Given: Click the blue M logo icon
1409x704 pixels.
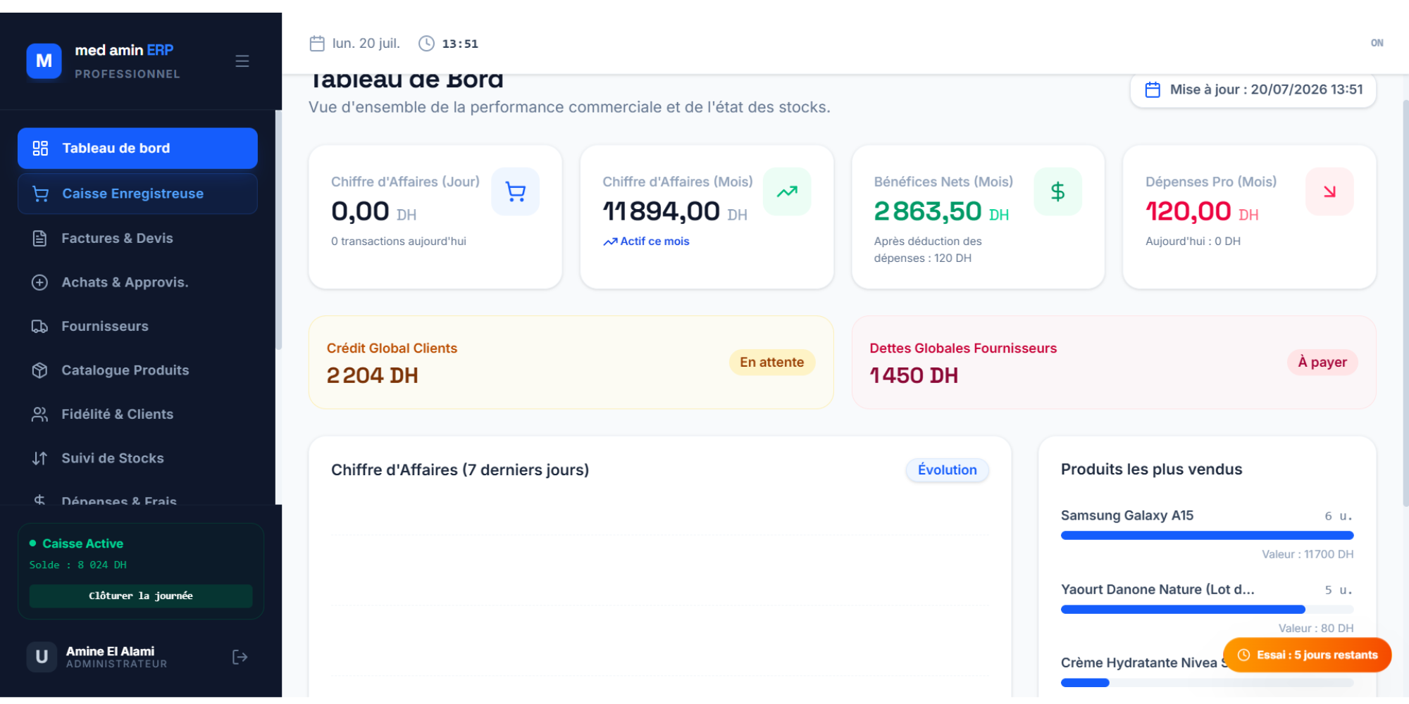Looking at the screenshot, I should [44, 61].
